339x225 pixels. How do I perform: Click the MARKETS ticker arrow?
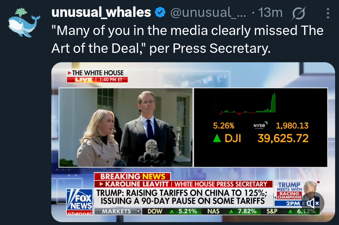point(139,211)
